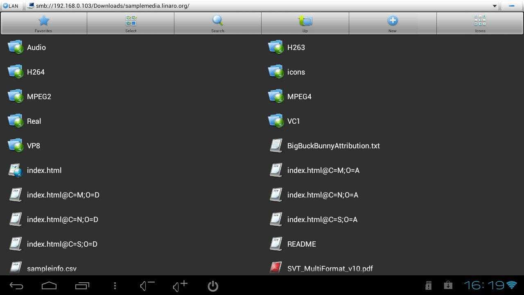Tap the power button icon
Screen dimensions: 524x295
click(x=213, y=286)
